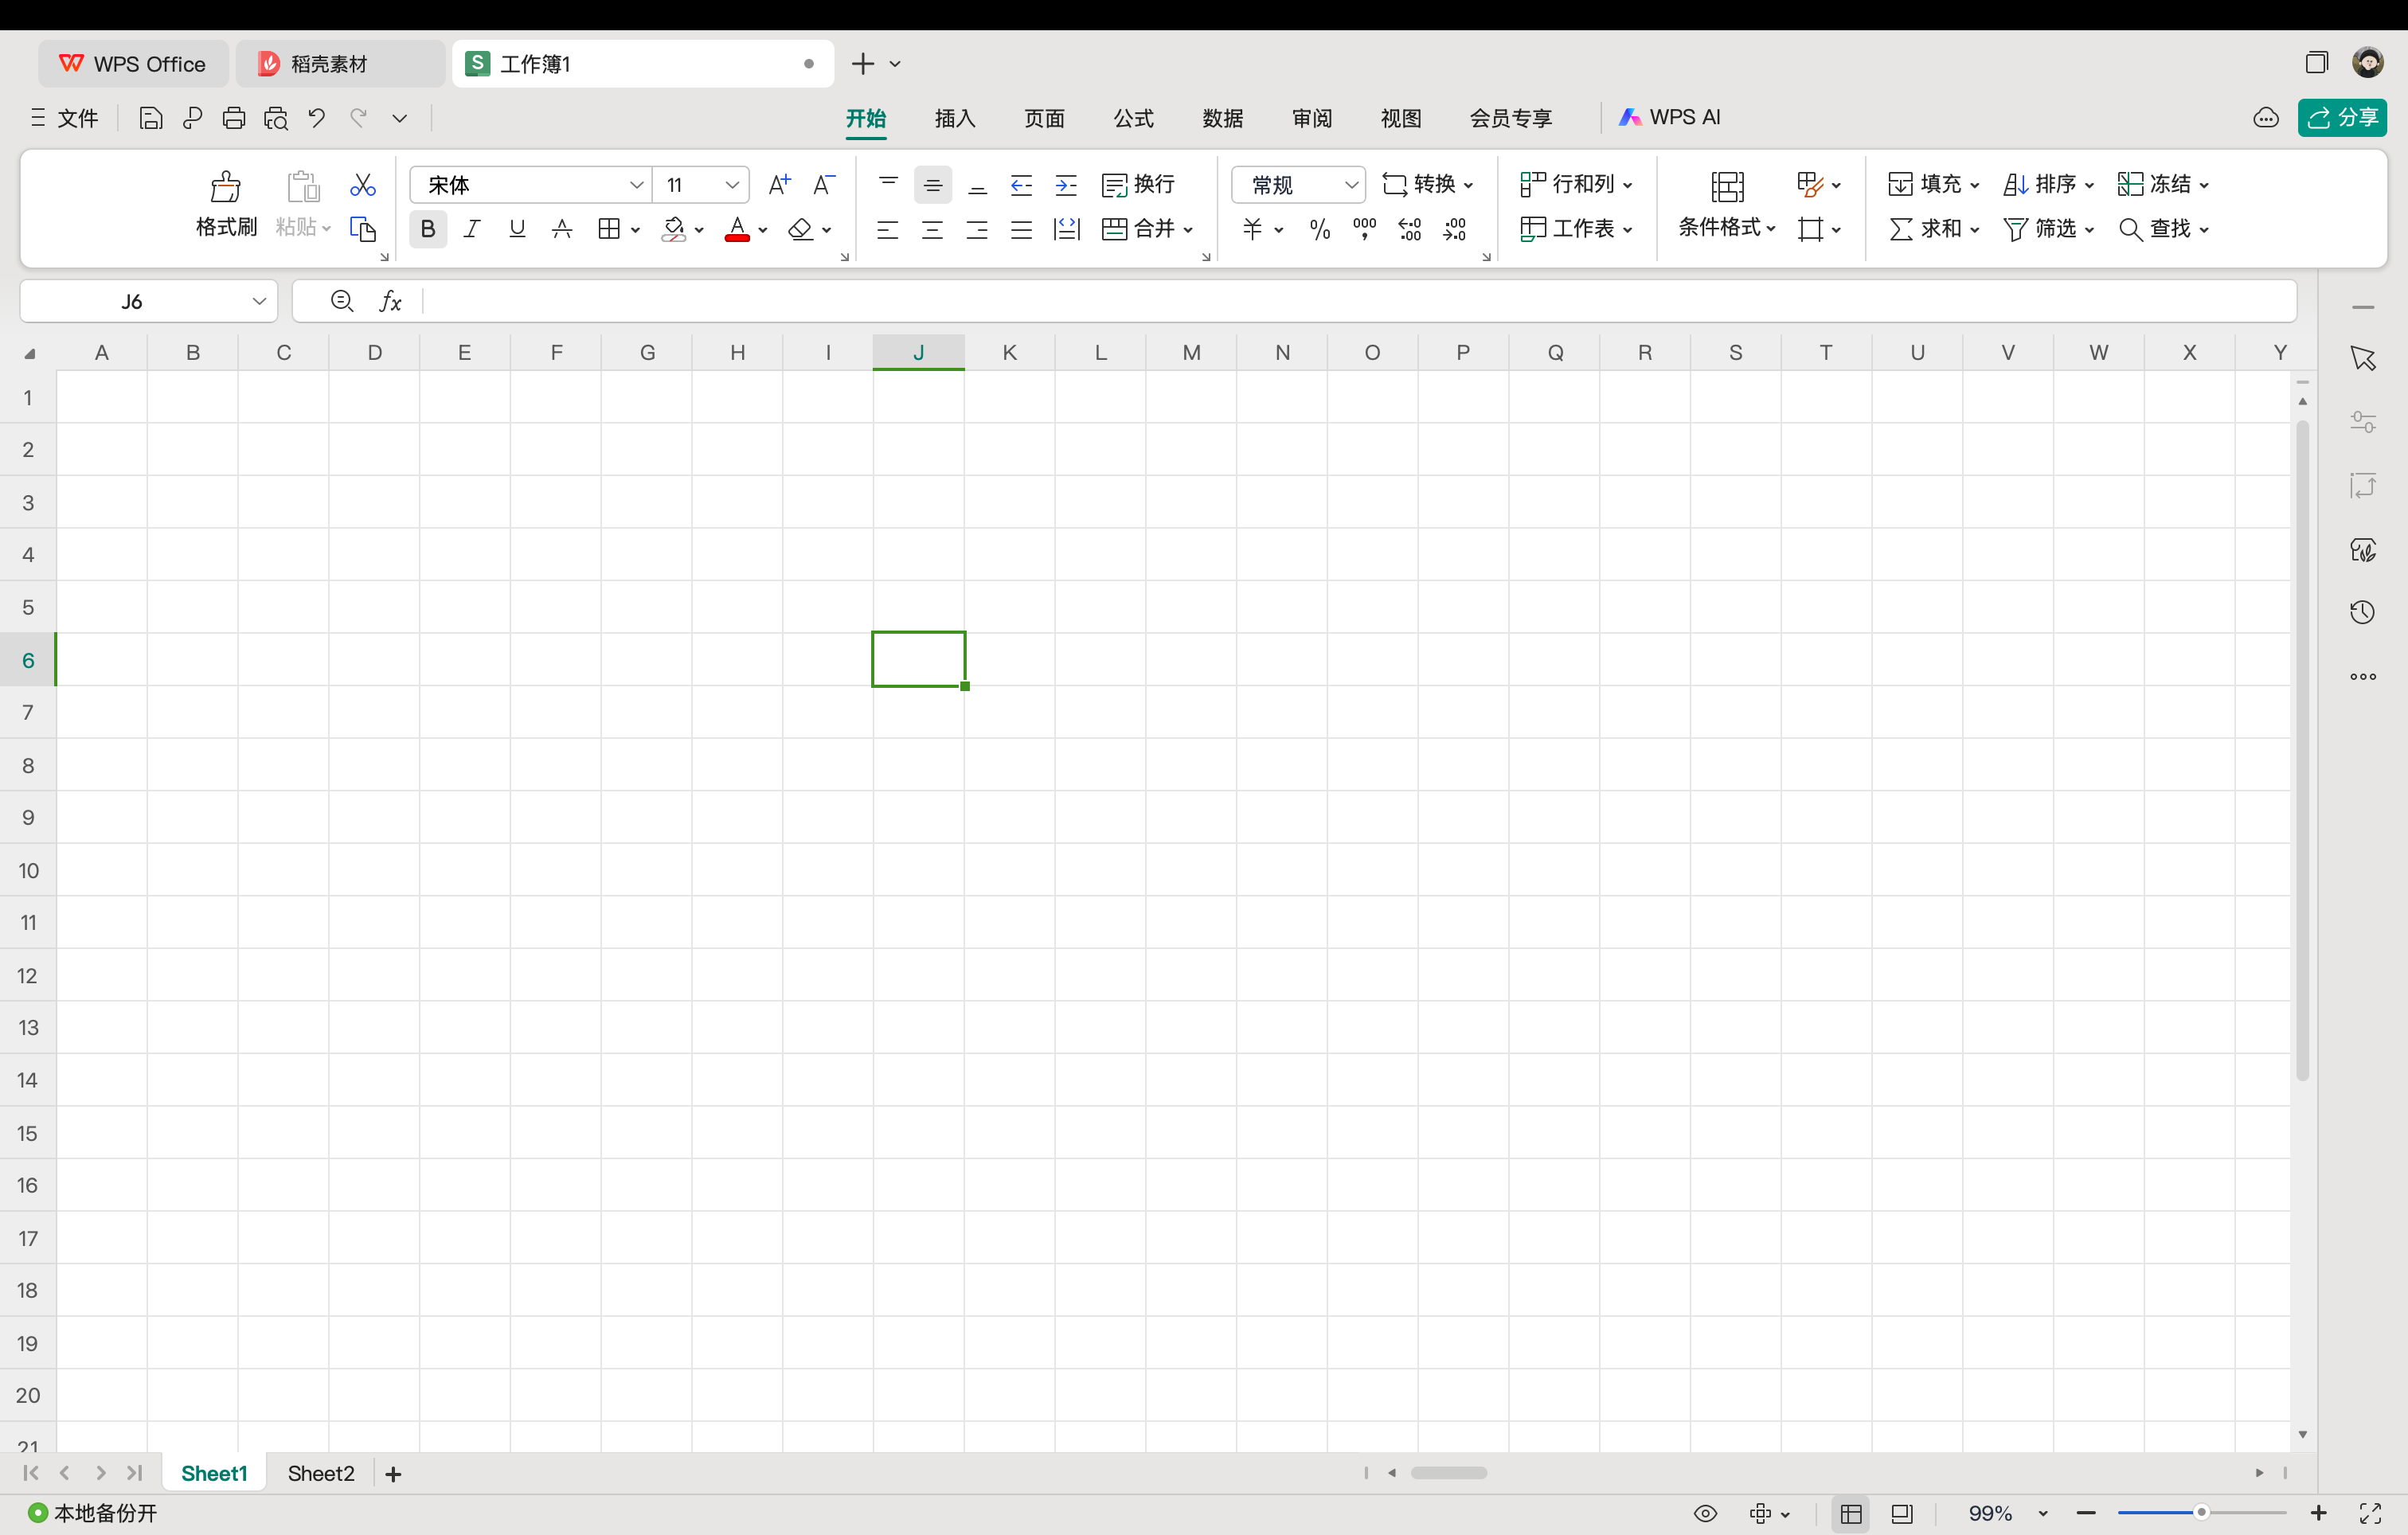Expand the 合并 merge cells dropdown arrow
Image resolution: width=2408 pixels, height=1535 pixels.
click(x=1188, y=230)
